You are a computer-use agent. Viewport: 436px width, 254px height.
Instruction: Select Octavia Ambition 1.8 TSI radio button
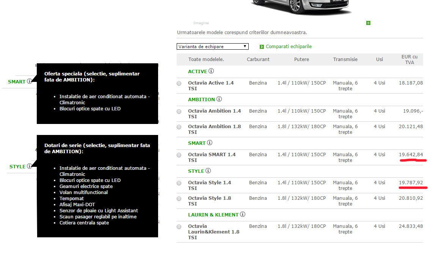pyautogui.click(x=179, y=127)
